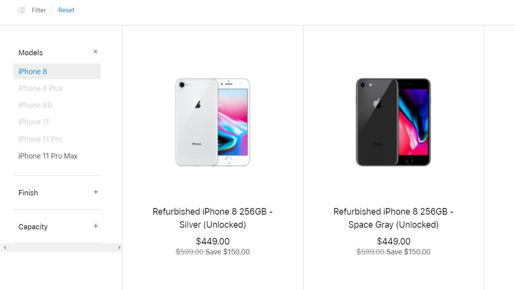
Task: Click the plus icon next to Capacity
Action: coord(95,226)
